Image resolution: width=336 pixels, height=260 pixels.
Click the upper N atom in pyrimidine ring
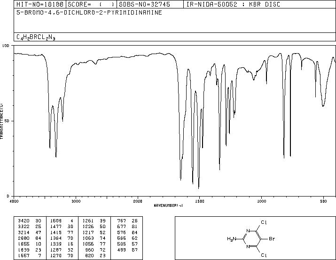pyautogui.click(x=248, y=231)
